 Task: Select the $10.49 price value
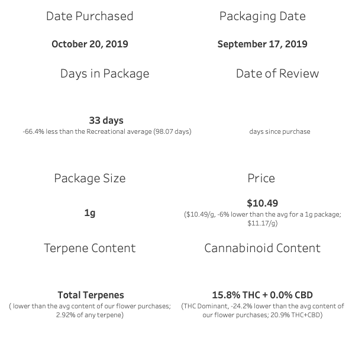[263, 203]
